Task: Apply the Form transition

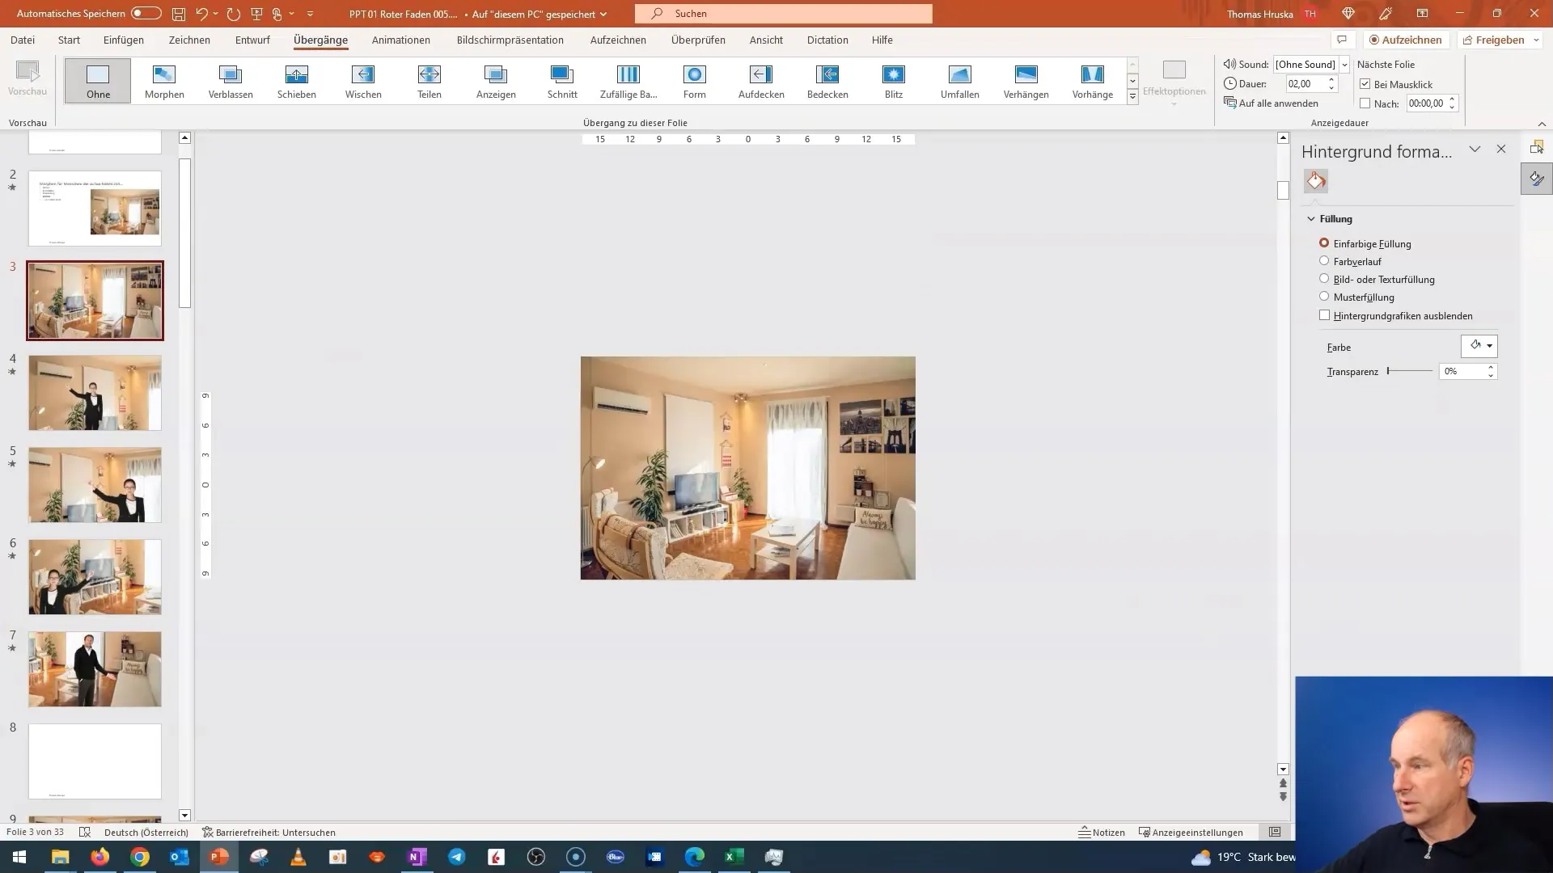Action: pyautogui.click(x=695, y=81)
